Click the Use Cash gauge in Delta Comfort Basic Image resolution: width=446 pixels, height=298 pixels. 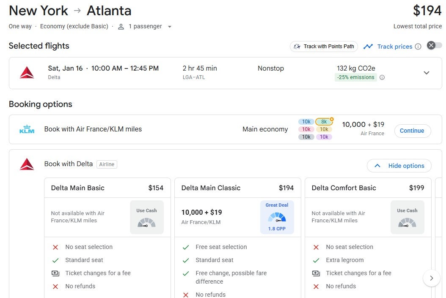[407, 217]
